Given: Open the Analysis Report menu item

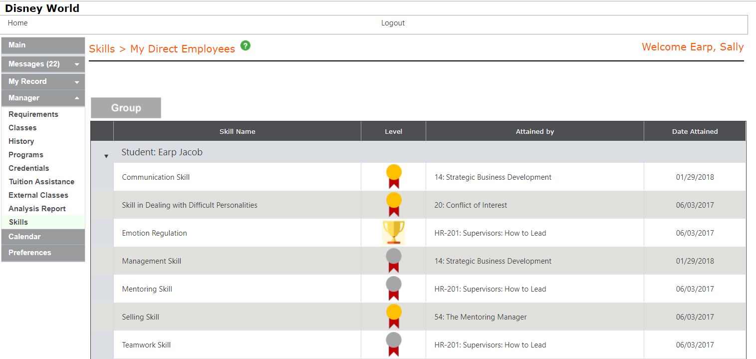Looking at the screenshot, I should pyautogui.click(x=37, y=209).
